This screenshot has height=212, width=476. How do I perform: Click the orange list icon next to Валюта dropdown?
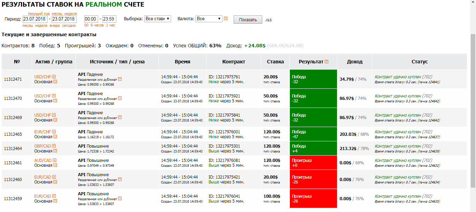[226, 18]
